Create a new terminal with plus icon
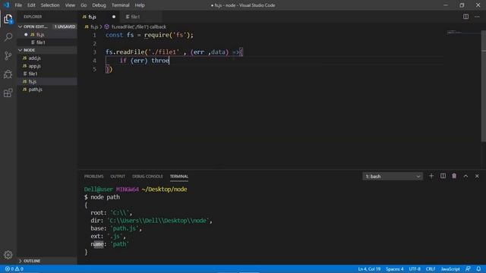Viewport: 486px width, 273px height. click(431, 176)
